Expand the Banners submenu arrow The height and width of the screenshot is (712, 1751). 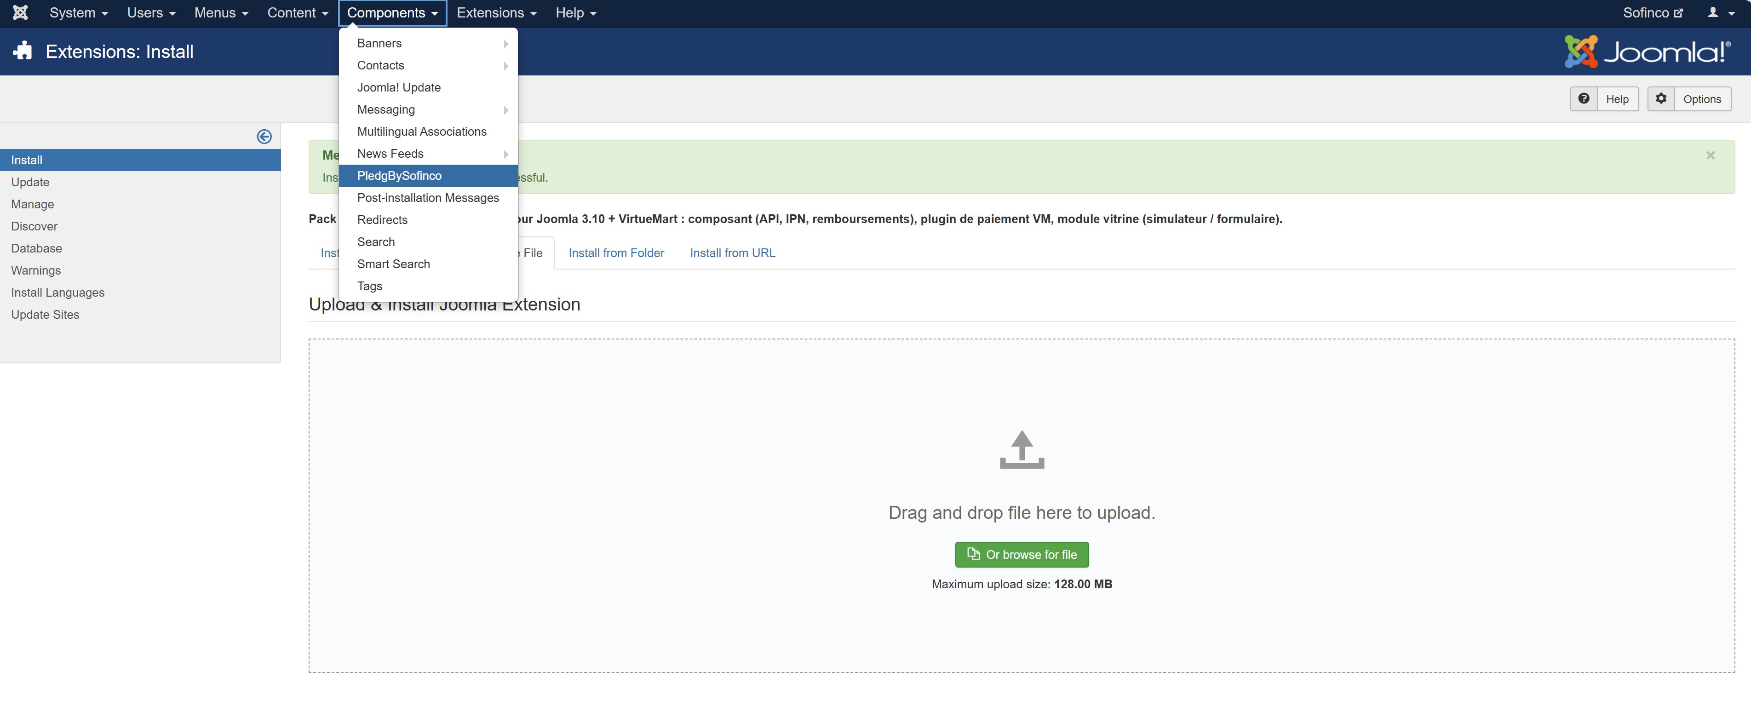tap(506, 44)
